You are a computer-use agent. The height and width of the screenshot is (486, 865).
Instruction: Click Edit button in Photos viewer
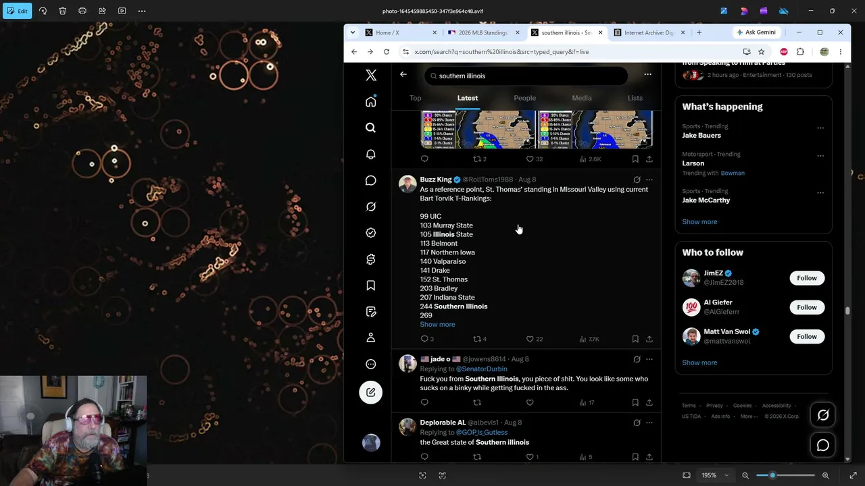(x=18, y=11)
